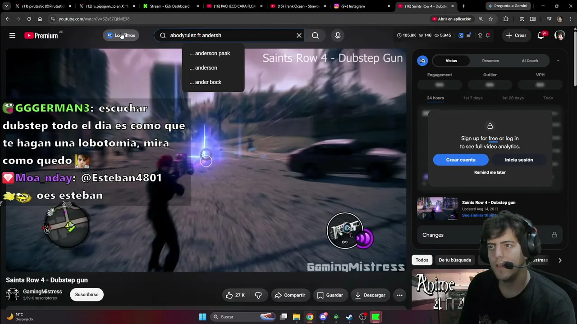Reload the current page
The width and height of the screenshot is (577, 324).
29,19
